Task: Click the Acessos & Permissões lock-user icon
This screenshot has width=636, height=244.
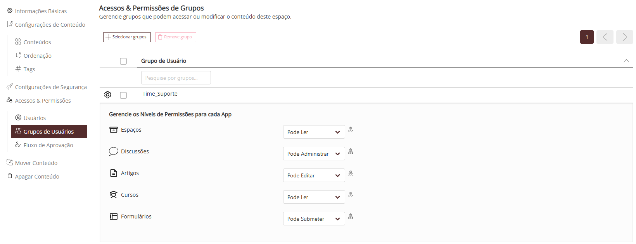Action: (10, 100)
